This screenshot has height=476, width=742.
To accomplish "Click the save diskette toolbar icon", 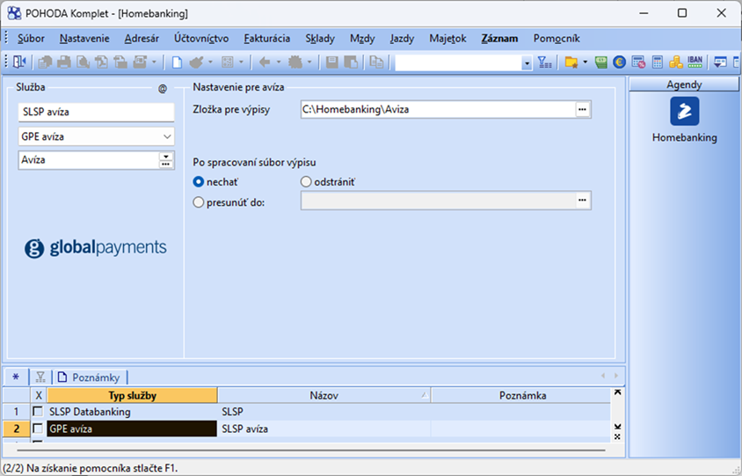I will click(332, 62).
